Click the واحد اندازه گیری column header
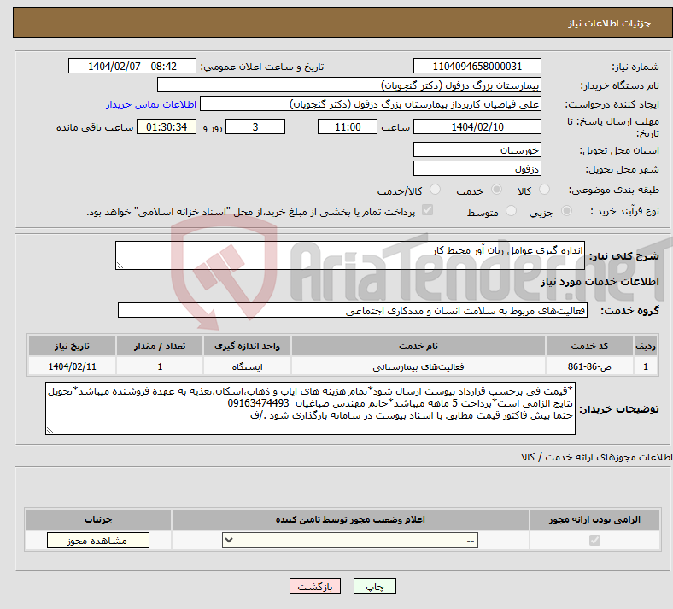The width and height of the screenshot is (673, 609). (x=247, y=346)
